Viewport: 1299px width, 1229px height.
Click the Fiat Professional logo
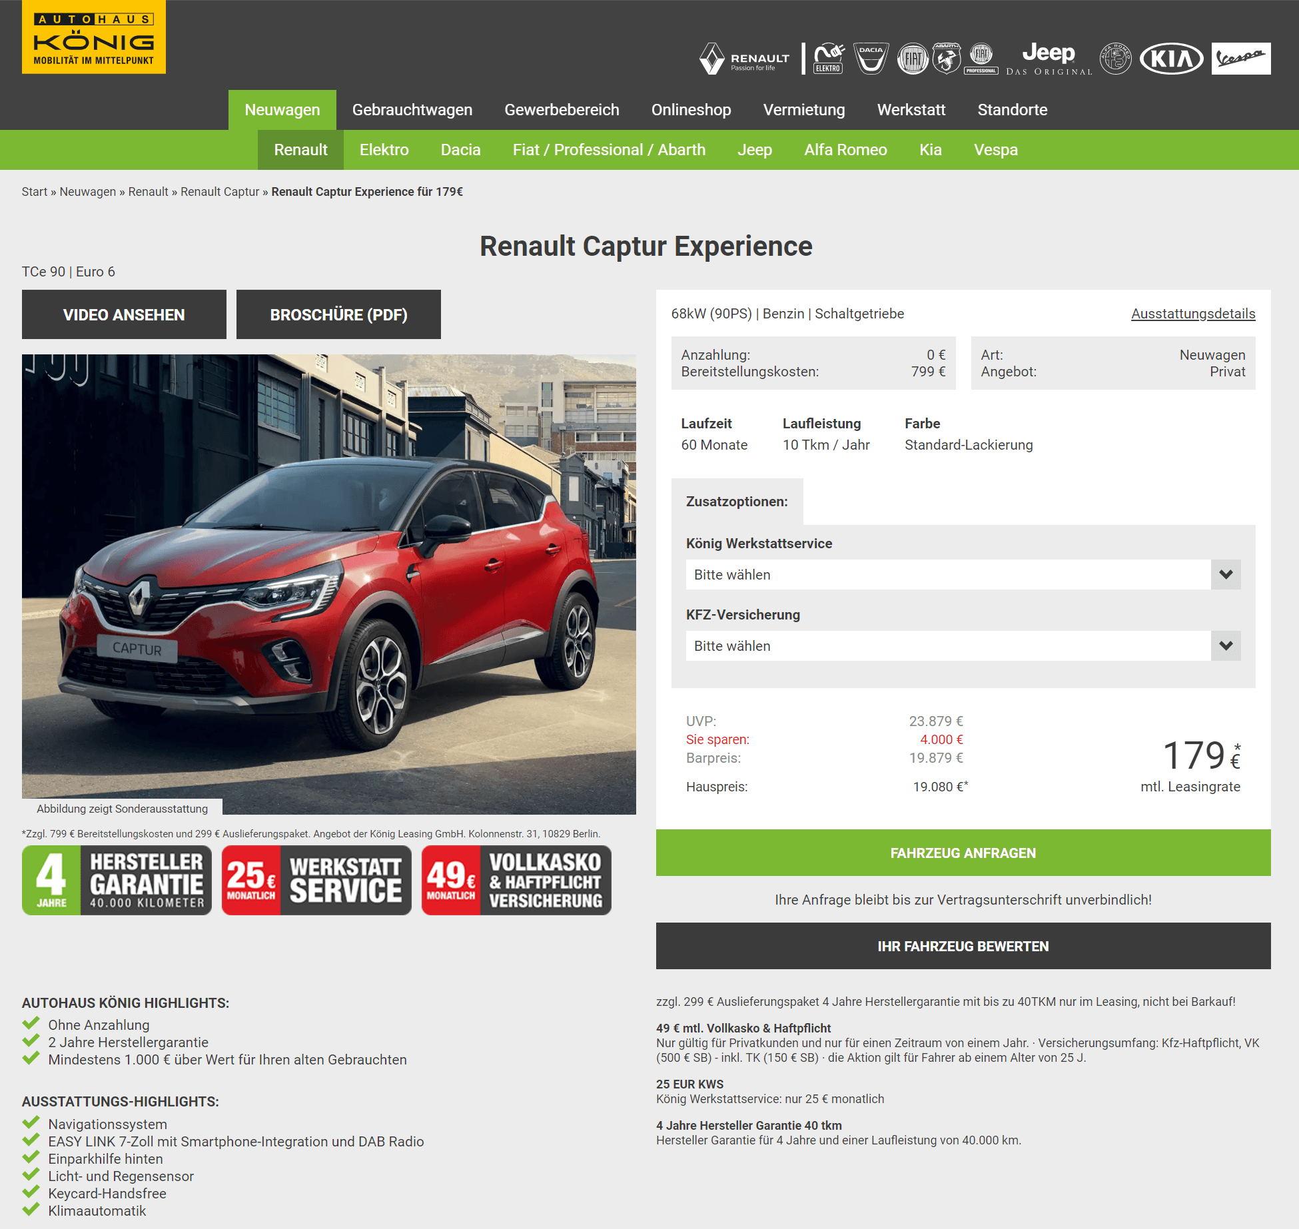click(981, 59)
